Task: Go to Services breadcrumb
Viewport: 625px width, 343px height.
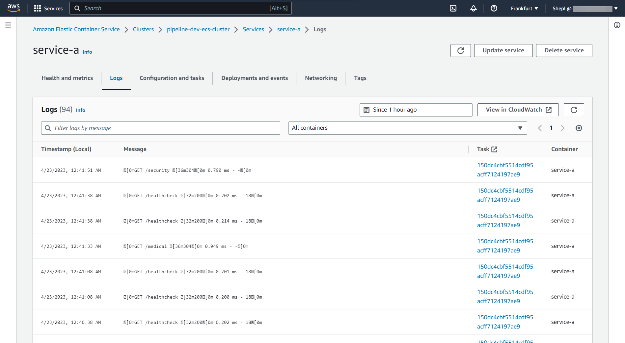Action: (x=254, y=29)
